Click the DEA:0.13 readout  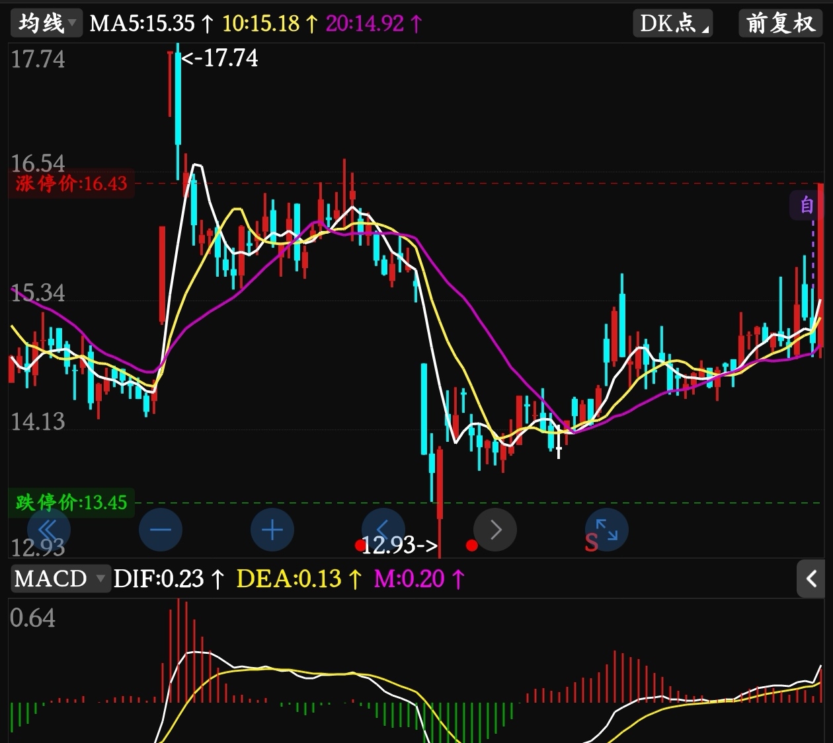299,579
